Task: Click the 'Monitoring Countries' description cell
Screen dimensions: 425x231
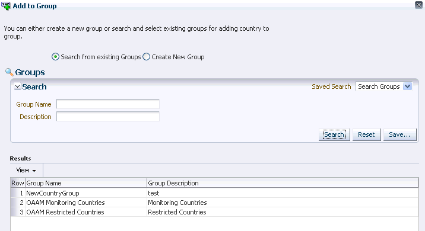Action: [283, 203]
